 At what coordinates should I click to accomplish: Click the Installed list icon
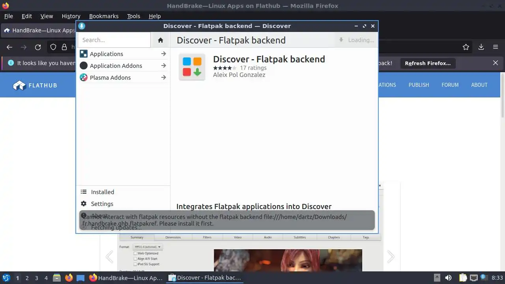(x=84, y=192)
